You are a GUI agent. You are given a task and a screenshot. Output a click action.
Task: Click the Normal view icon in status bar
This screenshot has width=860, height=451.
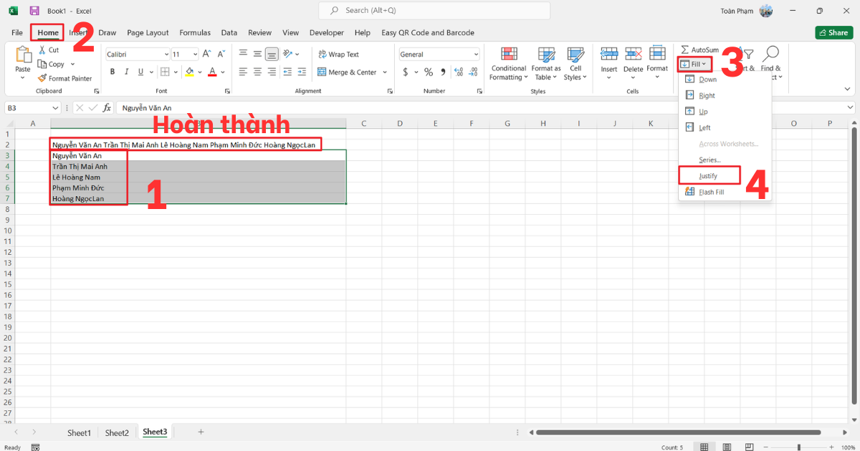[x=704, y=447]
